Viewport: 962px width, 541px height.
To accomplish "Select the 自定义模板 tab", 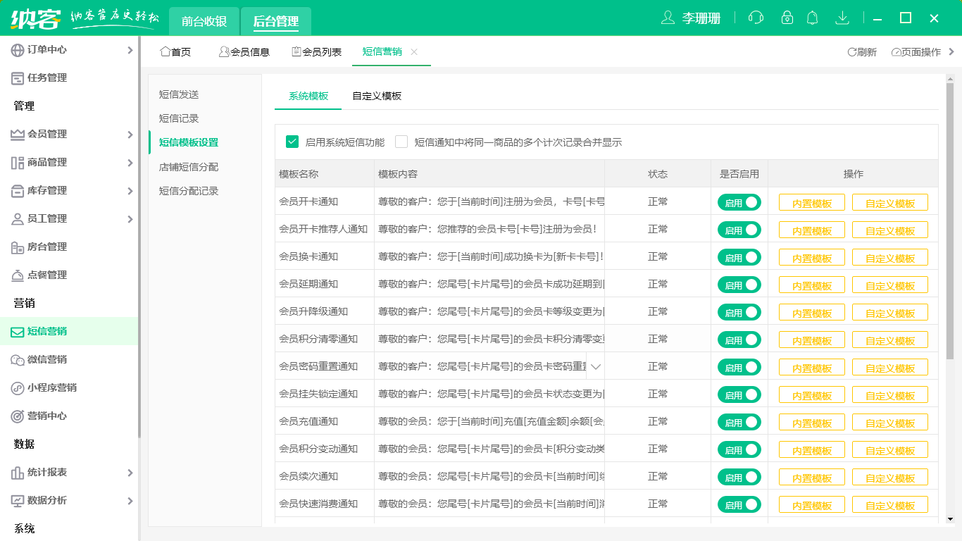I will 377,96.
